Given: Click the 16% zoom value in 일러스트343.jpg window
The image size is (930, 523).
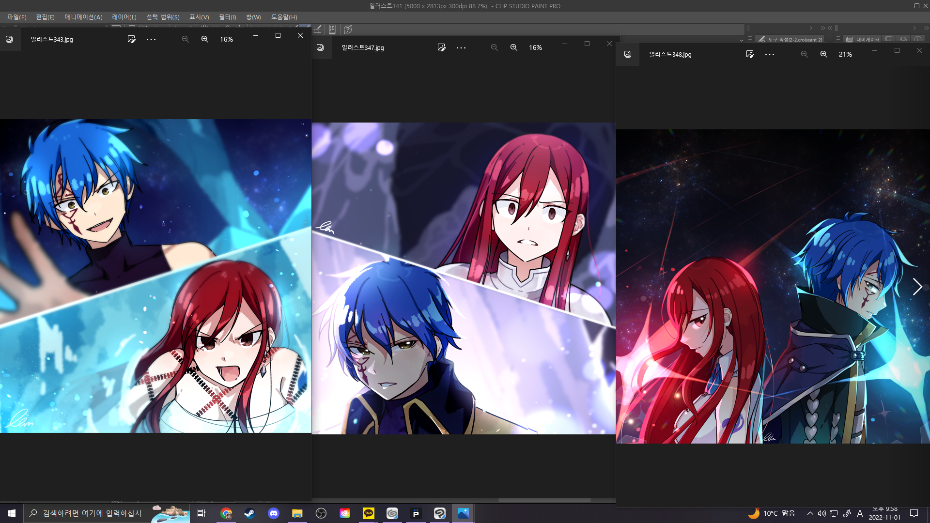Looking at the screenshot, I should [226, 39].
